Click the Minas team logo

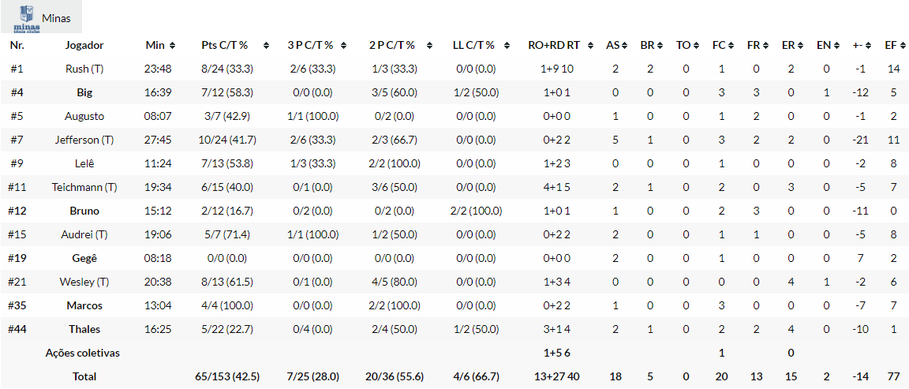click(x=27, y=17)
